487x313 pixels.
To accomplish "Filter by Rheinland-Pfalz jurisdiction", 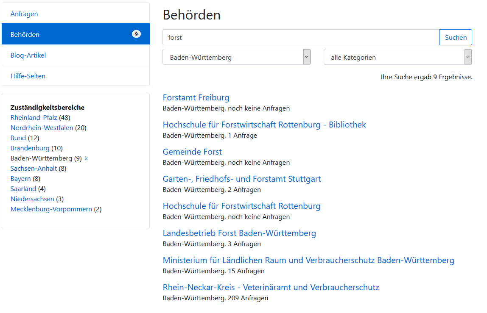I will [34, 118].
